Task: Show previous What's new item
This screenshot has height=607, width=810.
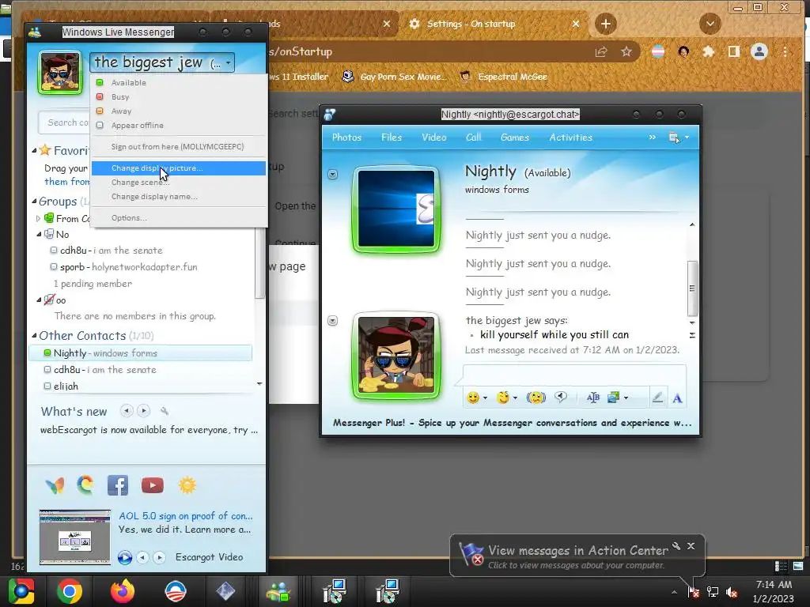Action: 127,411
